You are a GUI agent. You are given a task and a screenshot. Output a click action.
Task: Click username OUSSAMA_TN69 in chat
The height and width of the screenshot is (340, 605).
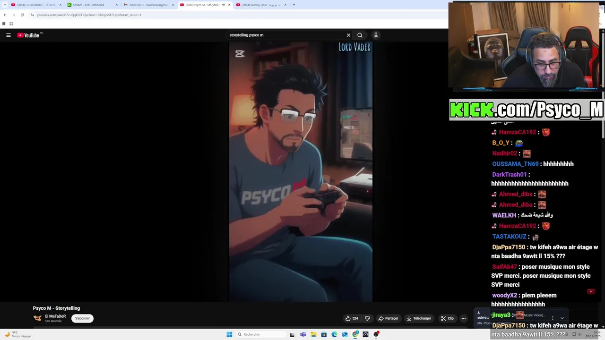[x=515, y=164]
